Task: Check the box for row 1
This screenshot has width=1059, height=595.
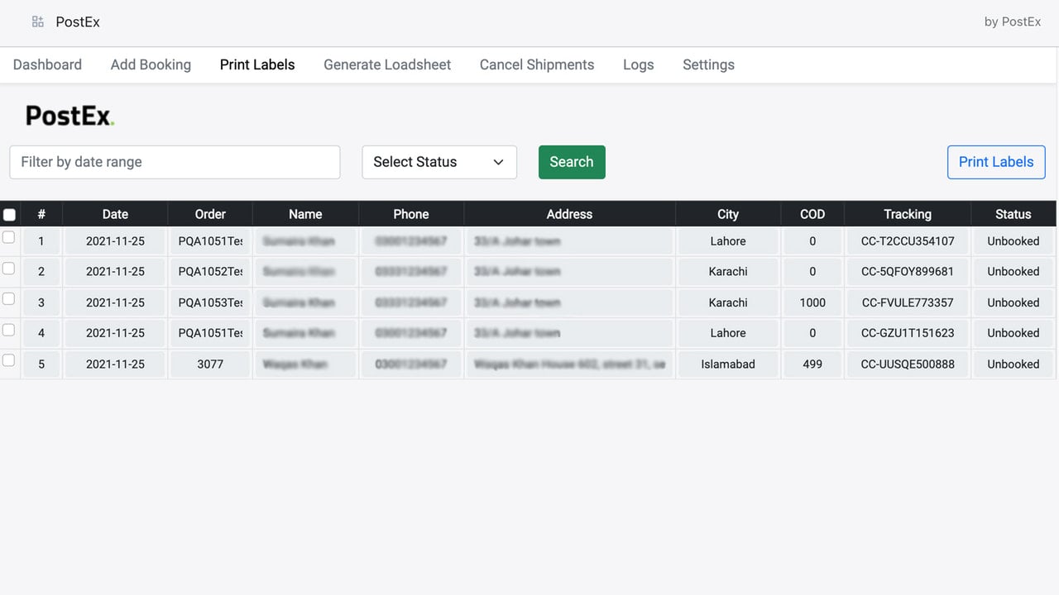Action: 8,237
